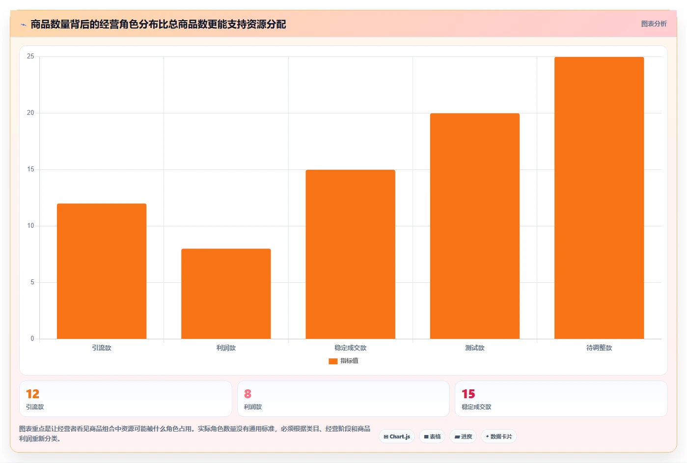This screenshot has width=687, height=463.
Task: Select the 数据卡片 tag pill
Action: (x=499, y=436)
